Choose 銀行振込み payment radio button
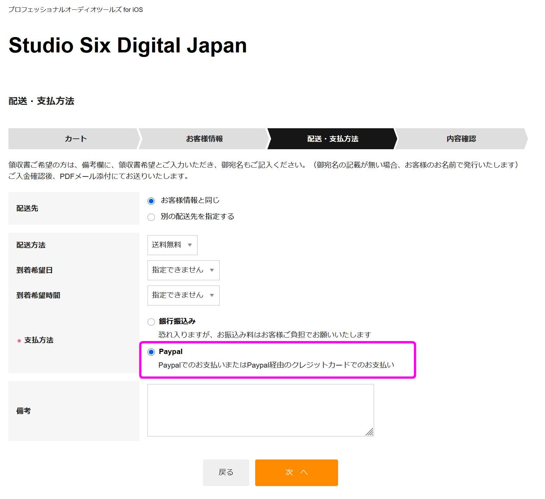 click(151, 322)
